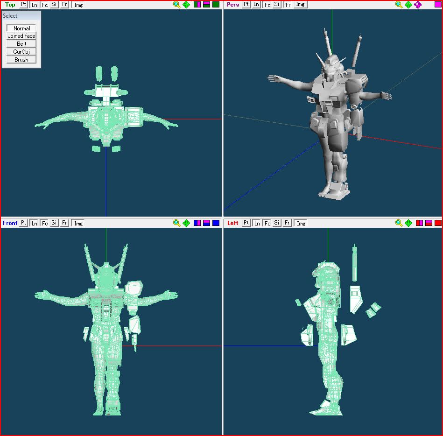The image size is (443, 436).
Task: Select the horizontal split layout icon in Front view
Action: (206, 223)
